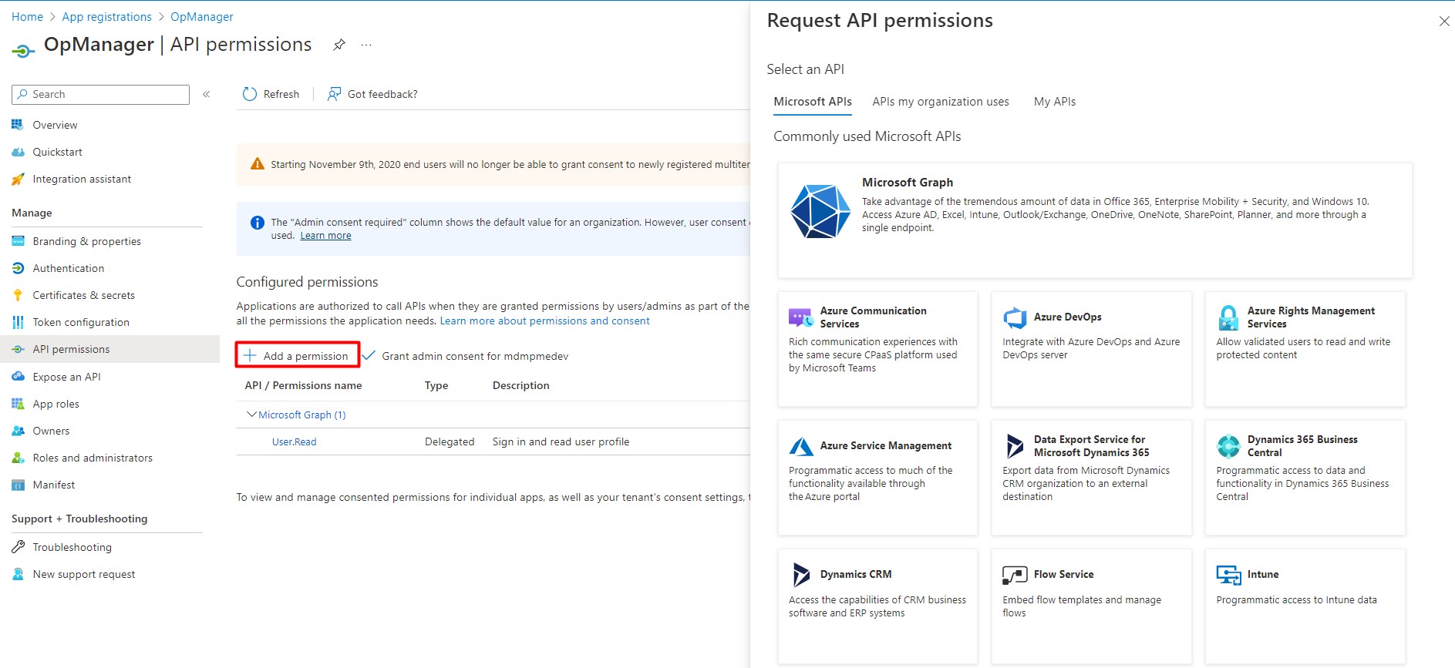This screenshot has height=668, width=1455.
Task: Collapse the left sidebar menu
Action: pyautogui.click(x=207, y=94)
